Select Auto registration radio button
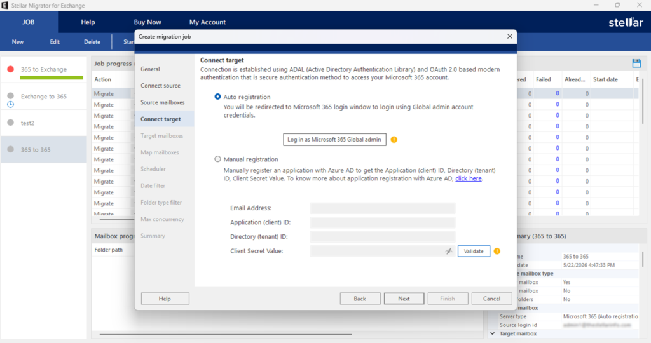 (x=217, y=97)
